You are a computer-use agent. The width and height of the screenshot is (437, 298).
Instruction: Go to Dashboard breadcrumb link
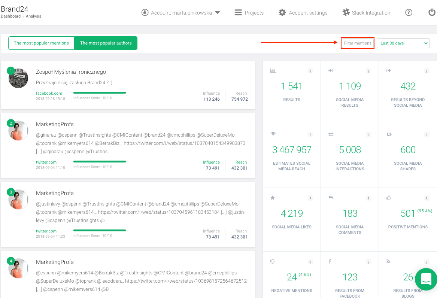click(x=10, y=16)
